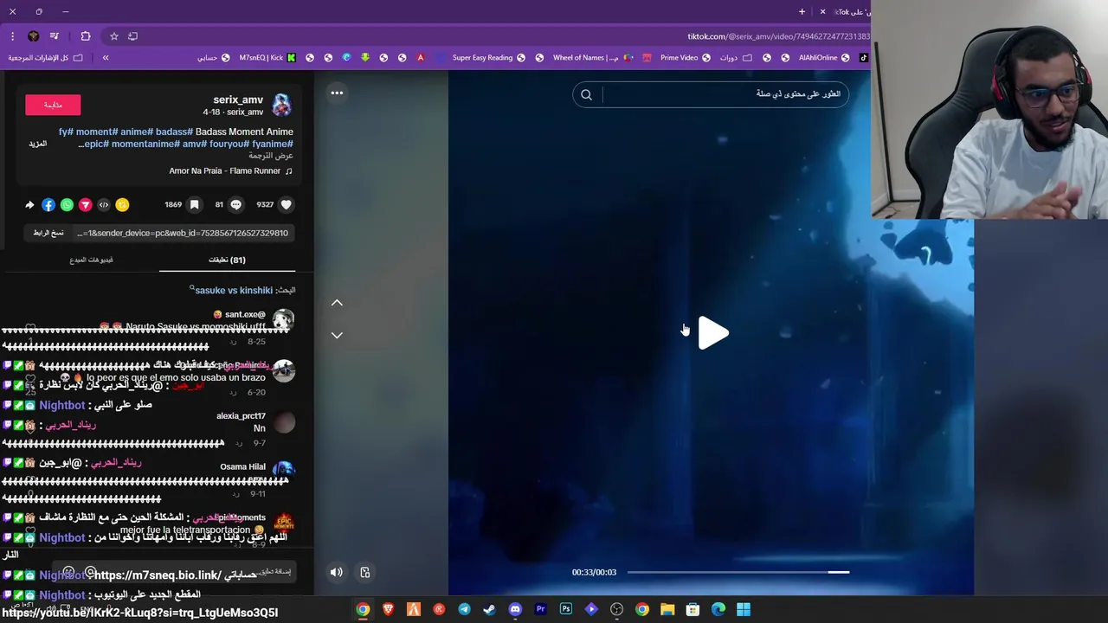Open OBS Studio from the taskbar

tap(616, 609)
